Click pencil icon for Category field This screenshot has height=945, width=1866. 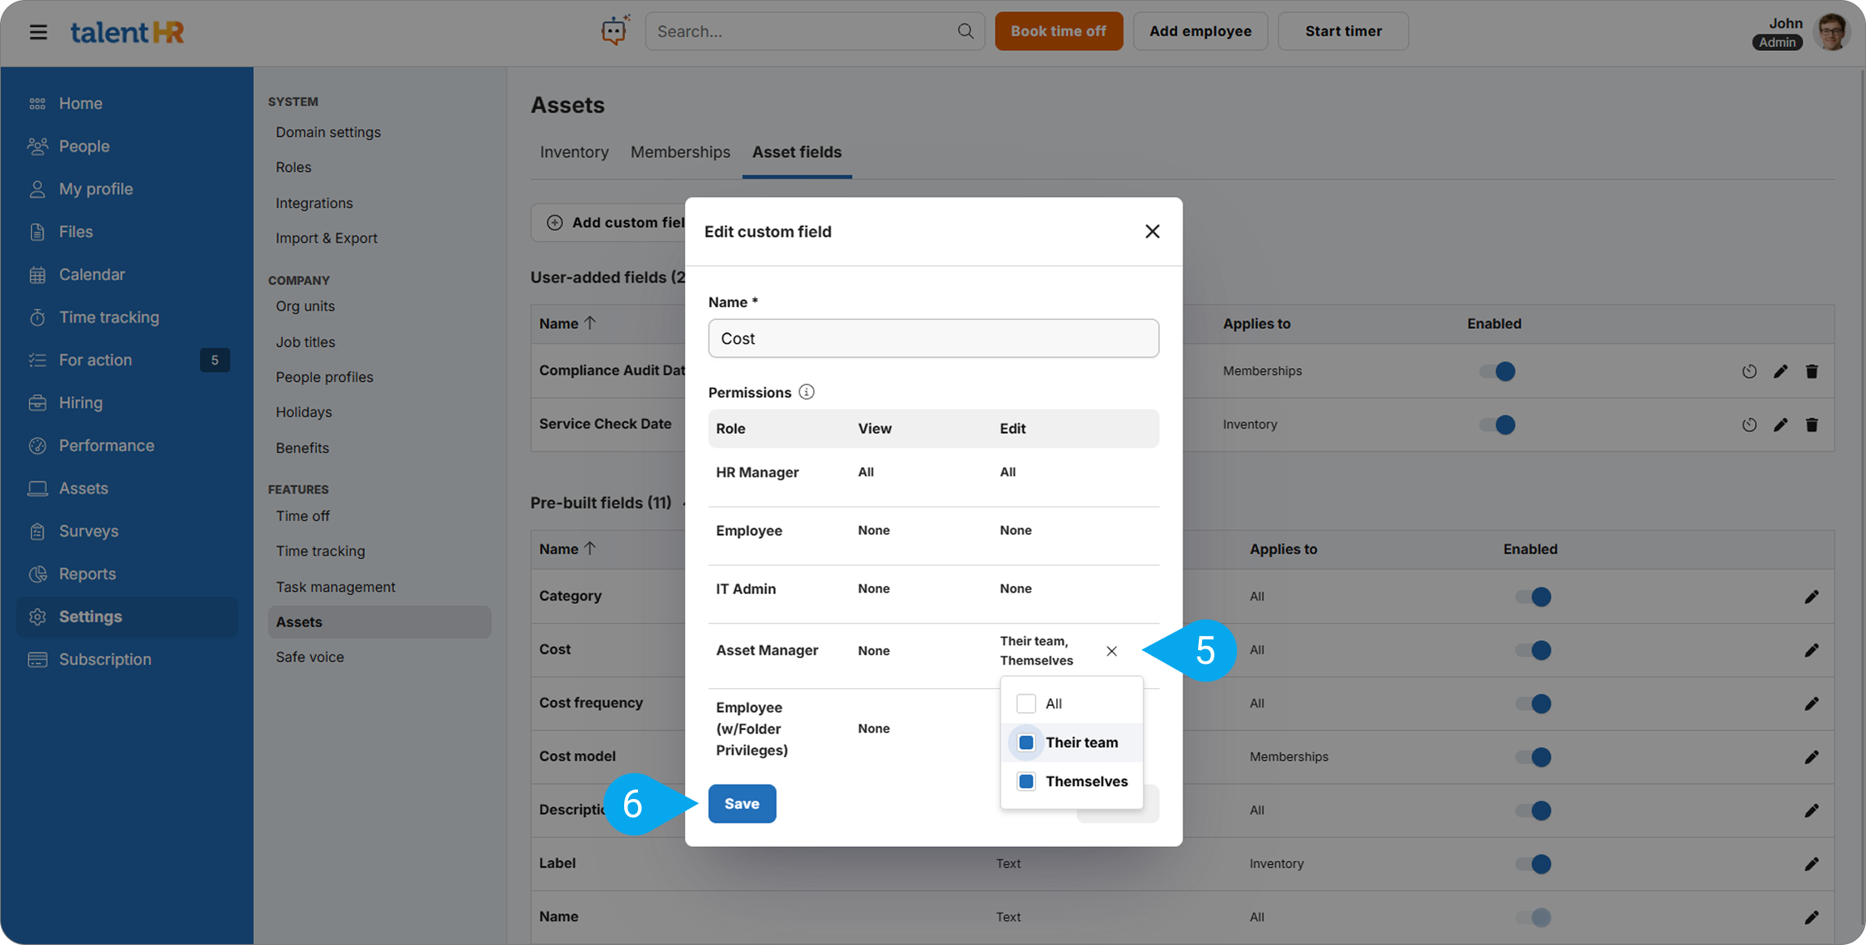(1812, 597)
